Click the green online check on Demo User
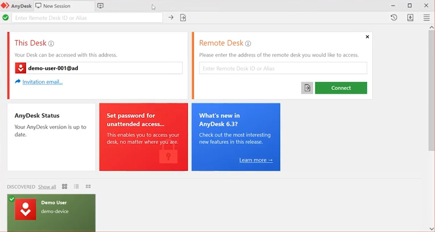 (x=12, y=199)
